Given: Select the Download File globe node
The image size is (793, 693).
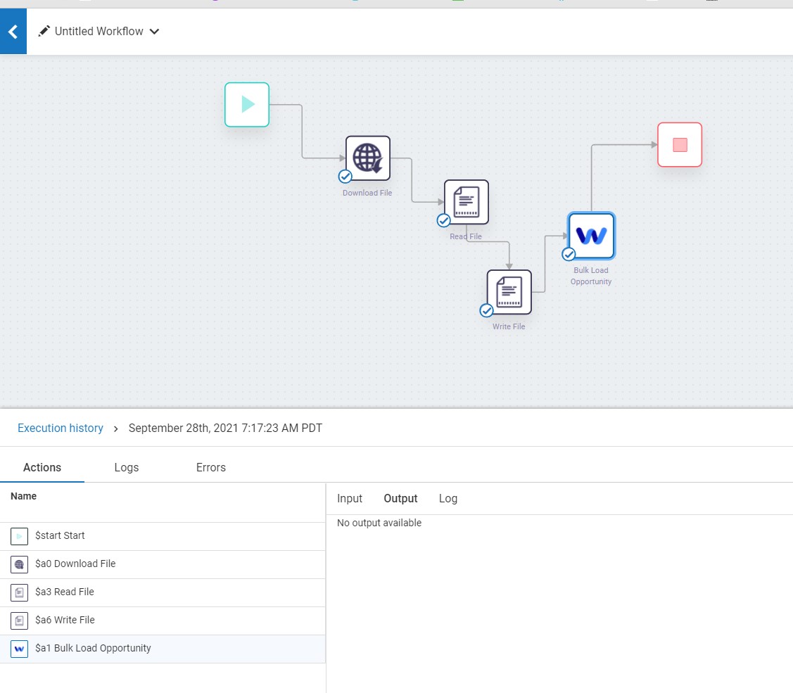Looking at the screenshot, I should click(x=368, y=158).
